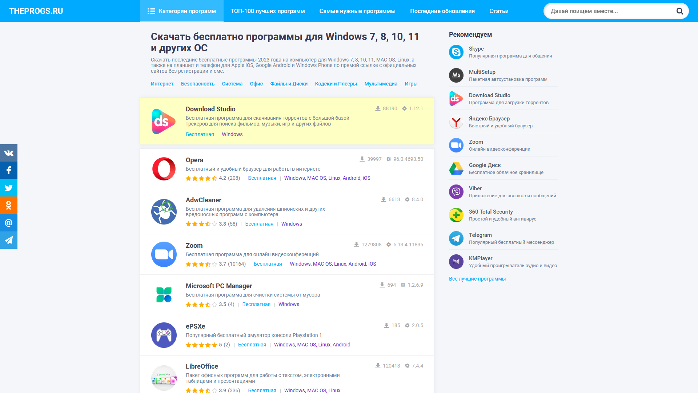Click the search magnifier icon
Screen dimensions: 698x393
(679, 11)
